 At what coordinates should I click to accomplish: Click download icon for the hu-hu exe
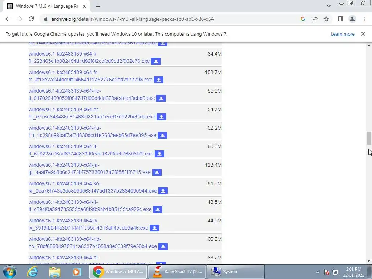click(162, 135)
